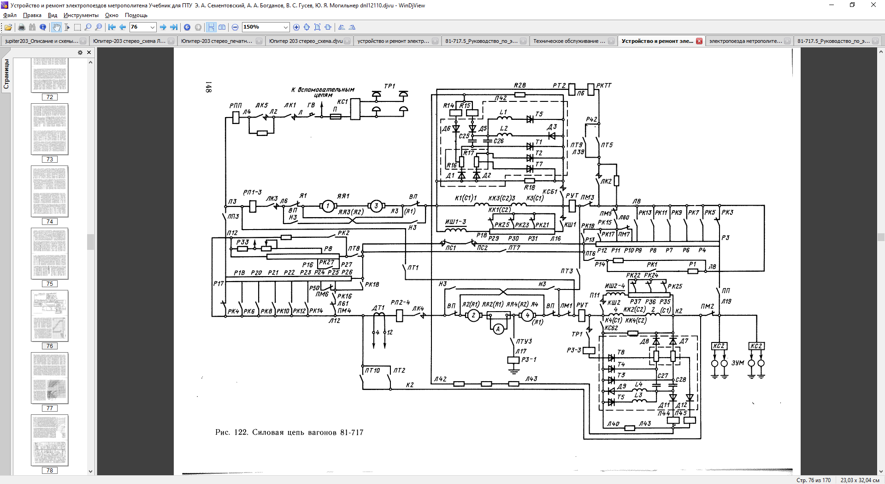Go to the first page
The height and width of the screenshot is (484, 885).
click(112, 27)
